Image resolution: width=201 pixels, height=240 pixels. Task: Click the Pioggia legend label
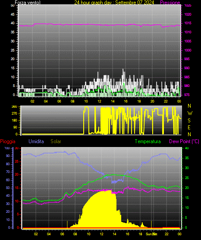coord(8,141)
